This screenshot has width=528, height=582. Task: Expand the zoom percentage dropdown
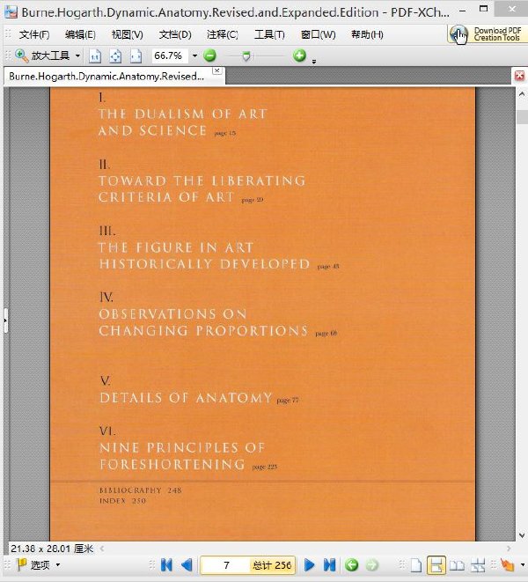coord(194,56)
